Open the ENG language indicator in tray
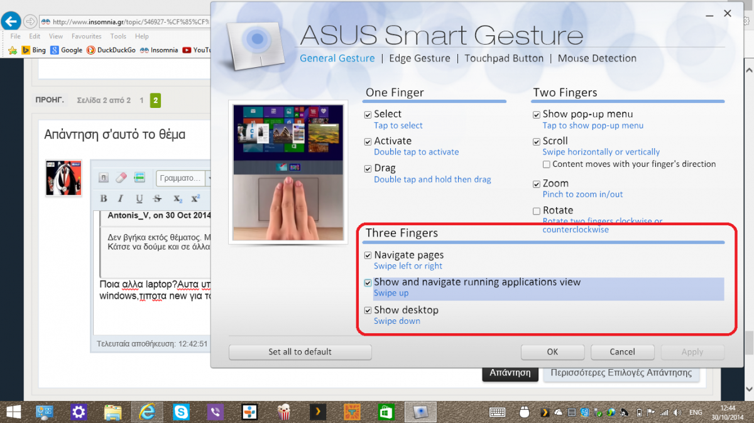 tap(696, 412)
